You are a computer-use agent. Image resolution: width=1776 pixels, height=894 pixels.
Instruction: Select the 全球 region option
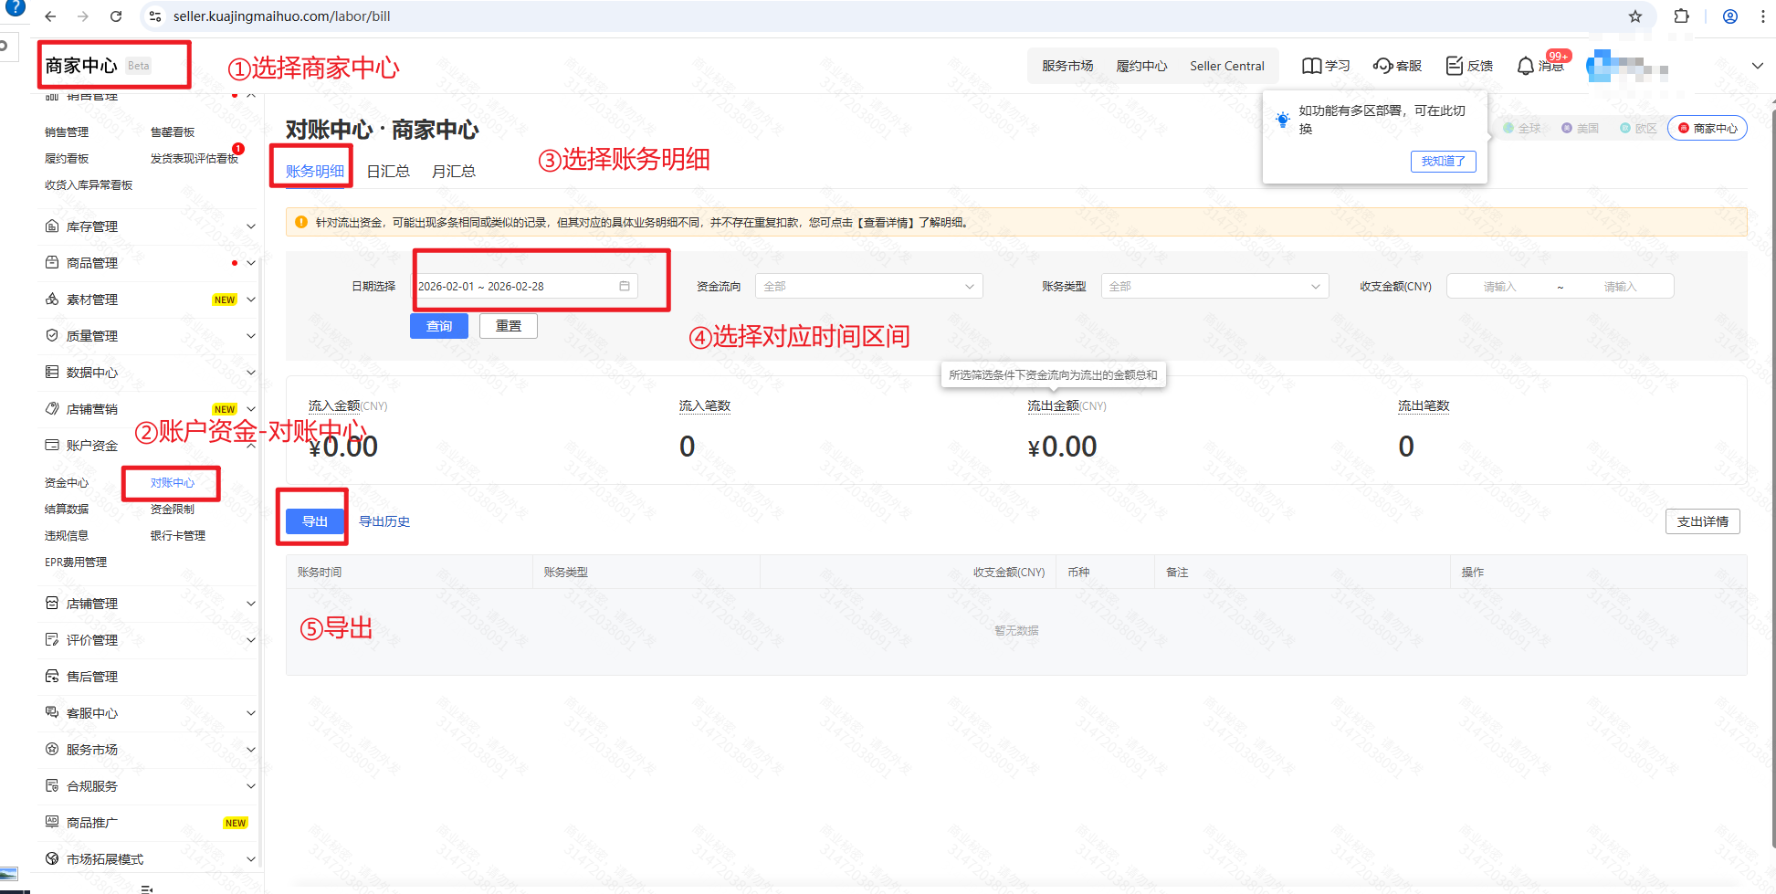1522,129
